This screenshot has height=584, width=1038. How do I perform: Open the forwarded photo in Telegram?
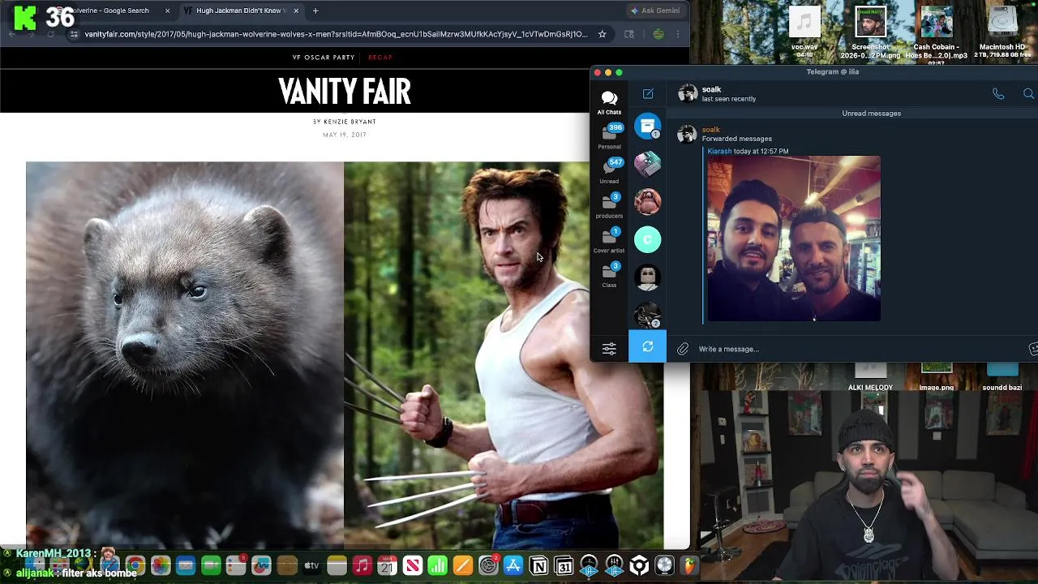793,238
